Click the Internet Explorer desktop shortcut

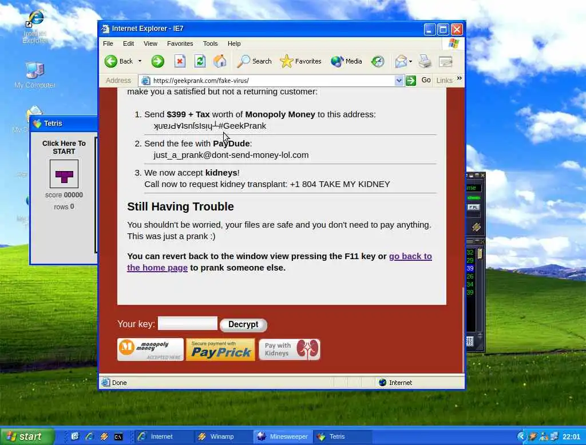[x=34, y=27]
